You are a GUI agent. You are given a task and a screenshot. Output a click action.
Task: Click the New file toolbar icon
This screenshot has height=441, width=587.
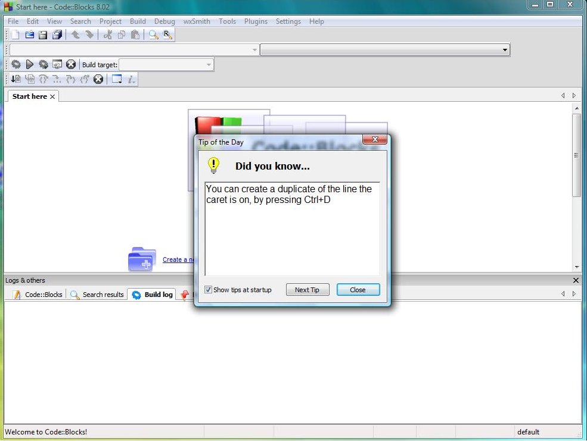[x=15, y=35]
